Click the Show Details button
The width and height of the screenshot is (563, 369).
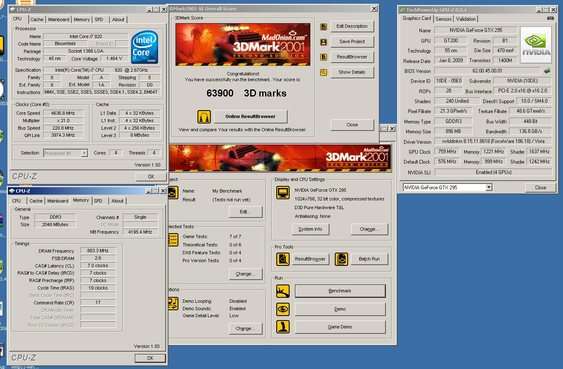coord(352,72)
